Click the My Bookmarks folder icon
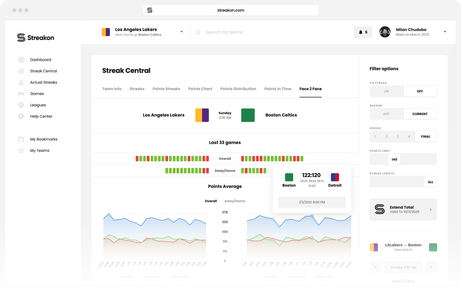 click(21, 139)
